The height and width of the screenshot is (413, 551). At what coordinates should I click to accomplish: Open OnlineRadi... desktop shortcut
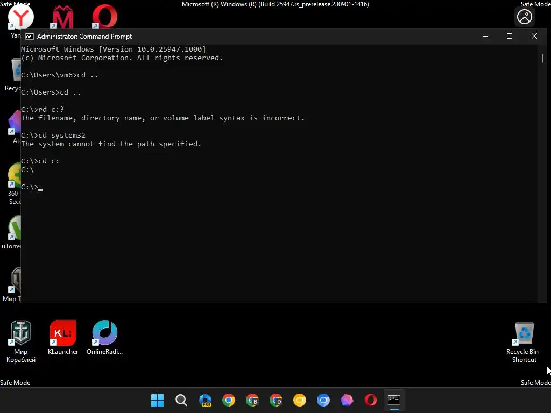point(105,337)
